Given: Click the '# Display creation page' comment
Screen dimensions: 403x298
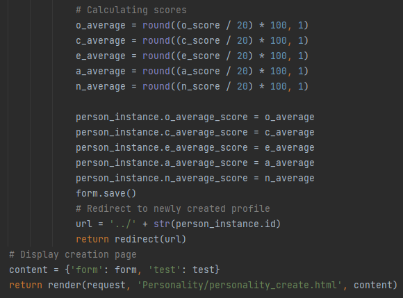Looking at the screenshot, I should click(73, 254).
